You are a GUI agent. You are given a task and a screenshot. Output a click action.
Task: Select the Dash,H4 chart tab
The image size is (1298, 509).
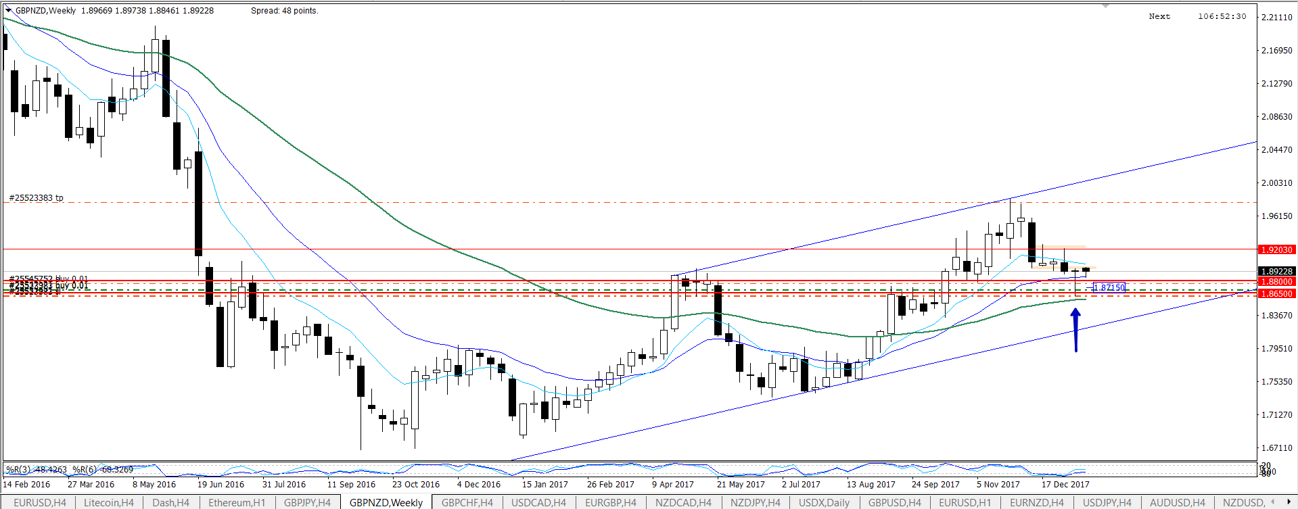171,502
